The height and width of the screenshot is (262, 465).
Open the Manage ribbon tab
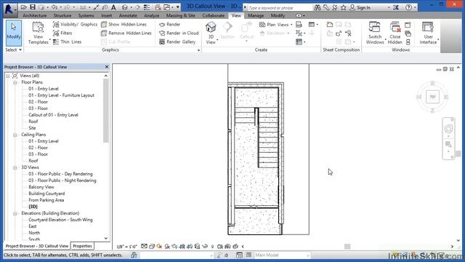(256, 15)
